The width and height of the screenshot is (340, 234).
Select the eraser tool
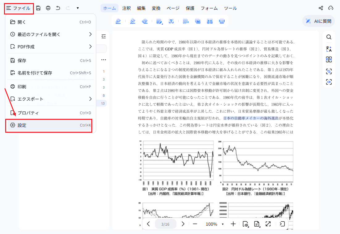point(145,21)
